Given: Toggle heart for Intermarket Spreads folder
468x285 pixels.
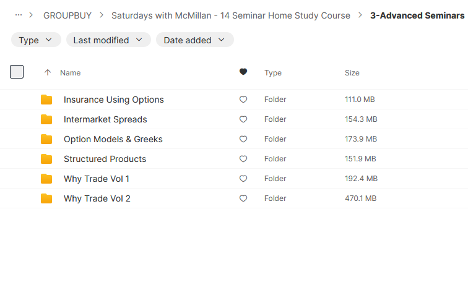Looking at the screenshot, I should click(x=243, y=119).
